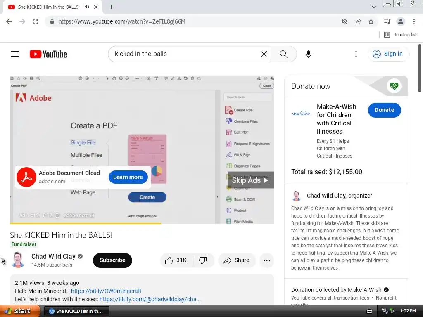This screenshot has height=317, width=423.
Task: Run the search with the magnifier button
Action: pos(283,54)
